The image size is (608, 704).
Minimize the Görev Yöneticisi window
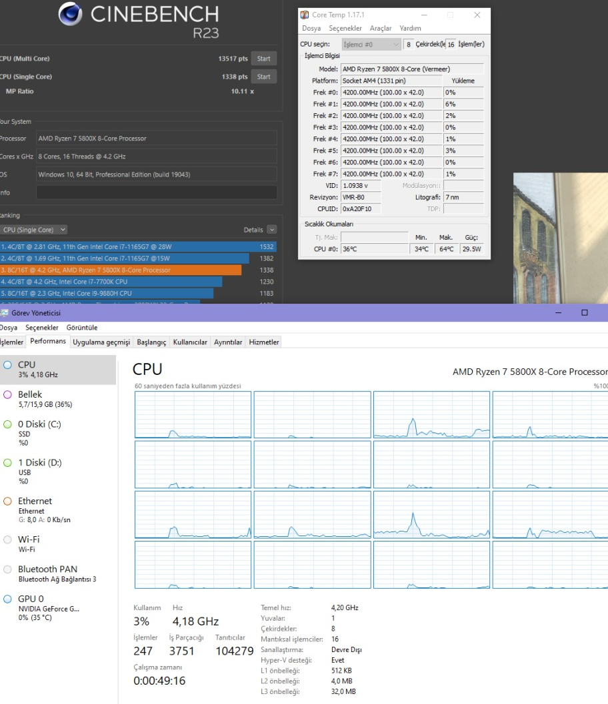[x=559, y=312]
